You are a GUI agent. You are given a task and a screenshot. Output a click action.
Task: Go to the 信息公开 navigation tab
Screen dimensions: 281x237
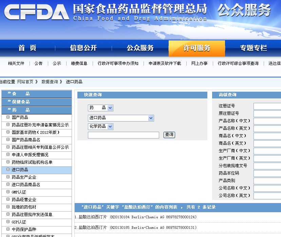click(x=83, y=48)
